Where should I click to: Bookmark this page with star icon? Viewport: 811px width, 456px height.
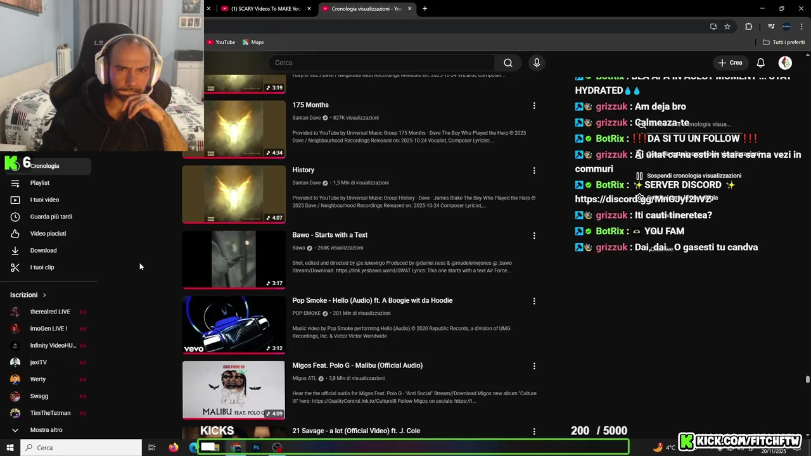727,27
